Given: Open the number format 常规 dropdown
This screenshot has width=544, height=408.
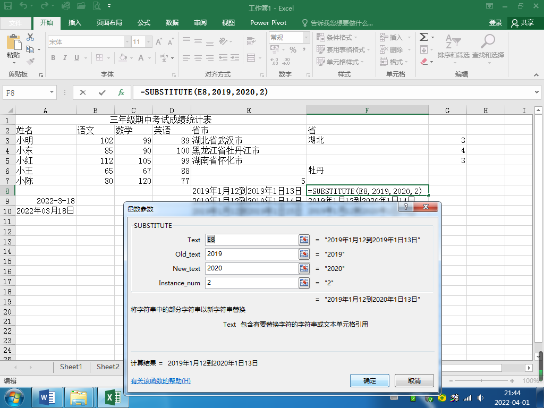Looking at the screenshot, I should (306, 38).
